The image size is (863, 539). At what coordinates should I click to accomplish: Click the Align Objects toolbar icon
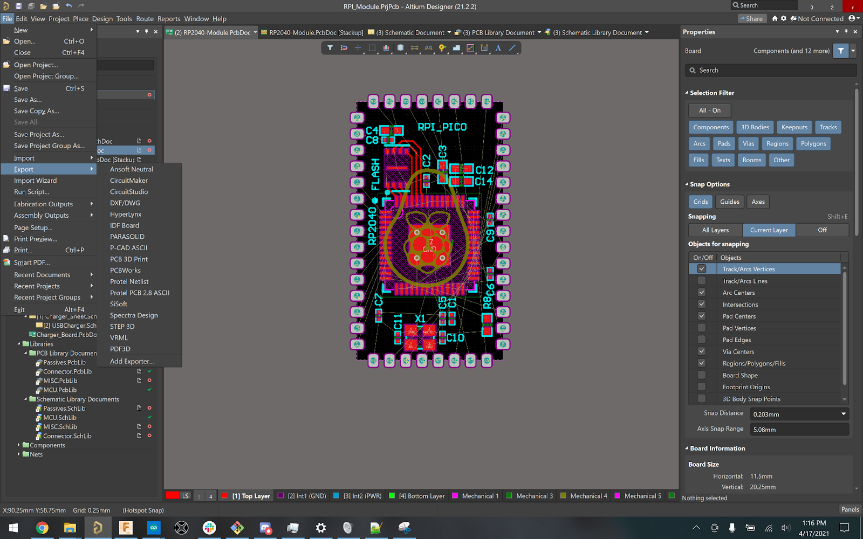click(x=386, y=48)
